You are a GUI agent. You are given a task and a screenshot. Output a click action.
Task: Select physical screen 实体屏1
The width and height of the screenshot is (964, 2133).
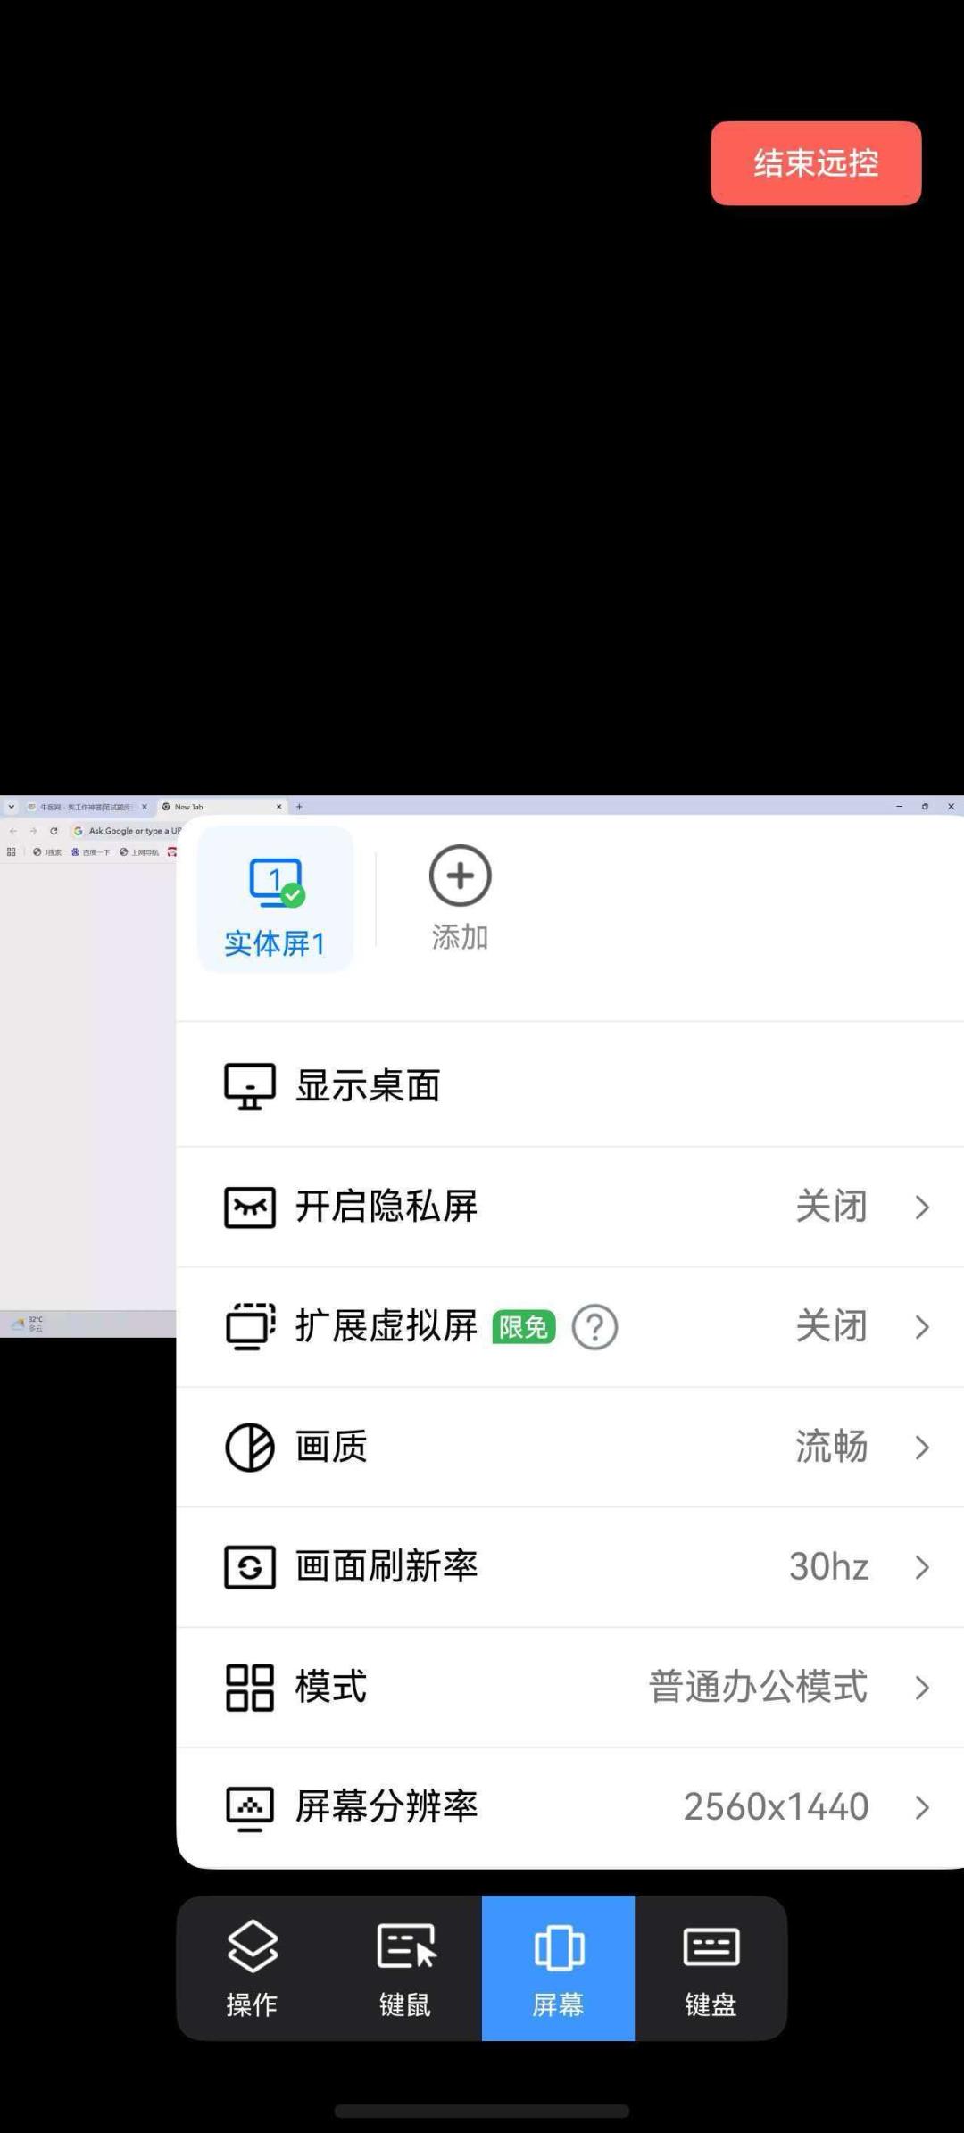pos(275,899)
